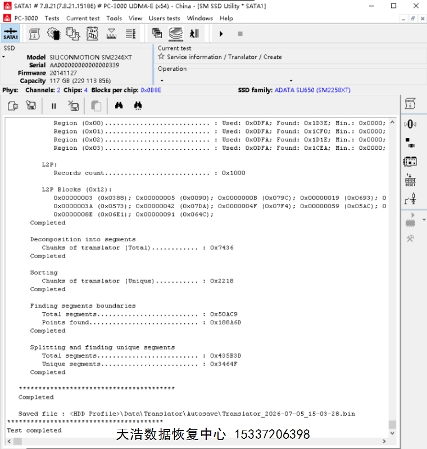Screen dimensions: 427x449
Task: Save the log with the disk icon
Action: point(31,106)
